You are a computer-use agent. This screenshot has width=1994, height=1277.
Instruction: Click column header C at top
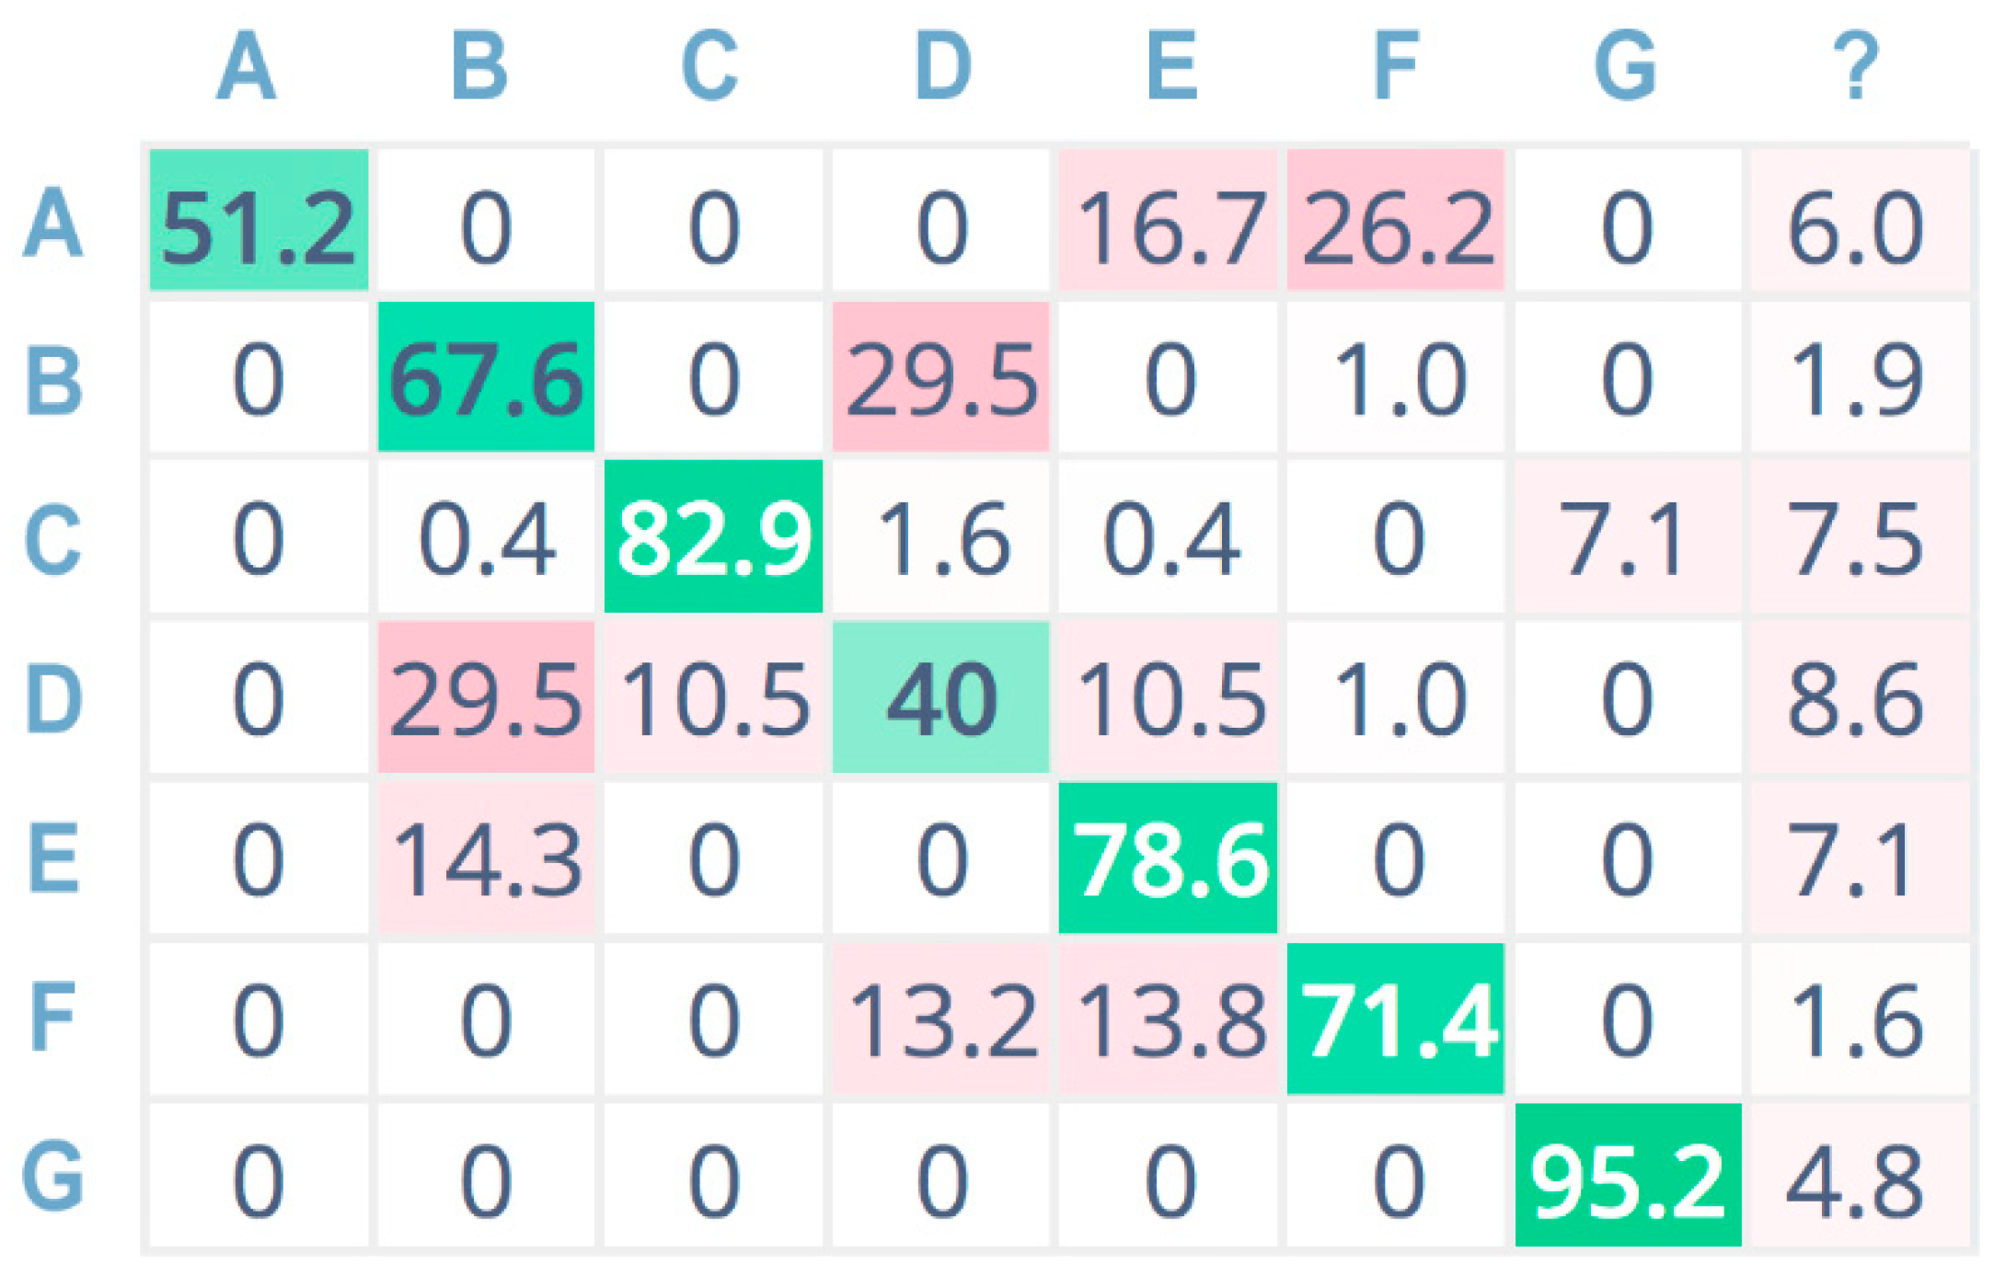[x=709, y=64]
